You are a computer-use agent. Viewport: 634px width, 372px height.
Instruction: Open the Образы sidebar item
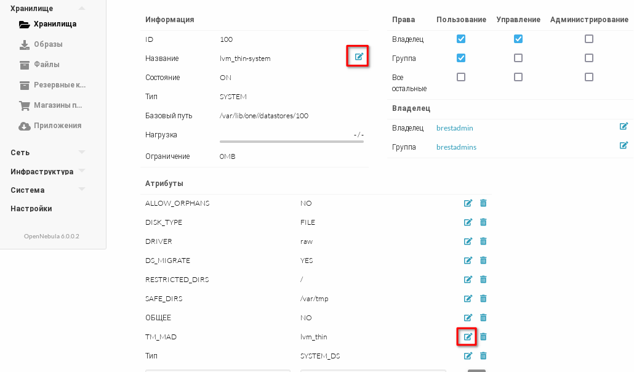click(x=48, y=44)
